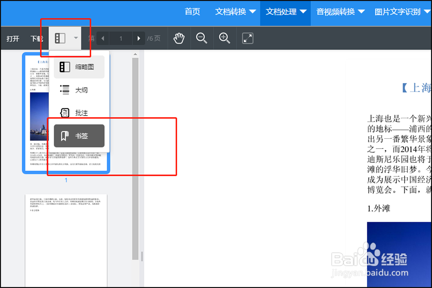The height and width of the screenshot is (288, 432).
Task: Click the 下载 download button
Action: 36,38
